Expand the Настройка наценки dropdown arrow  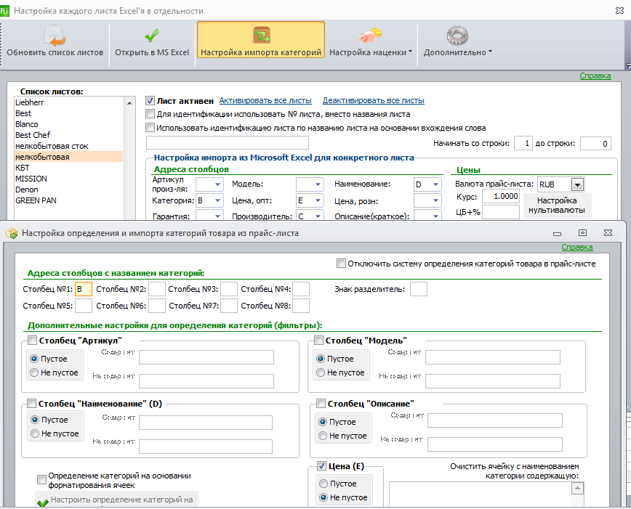tap(411, 52)
